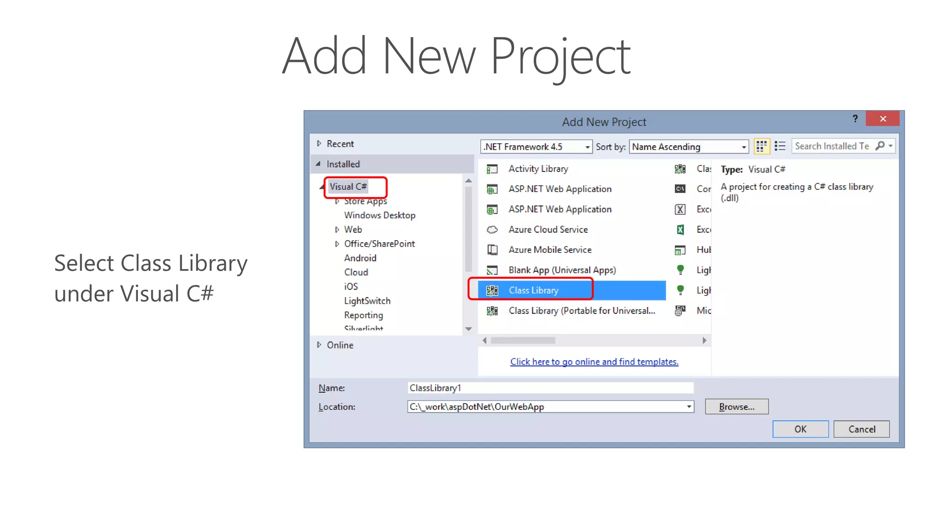Screen dimensions: 939x528
Task: Switch to medium icons grid view
Action: pyautogui.click(x=761, y=146)
